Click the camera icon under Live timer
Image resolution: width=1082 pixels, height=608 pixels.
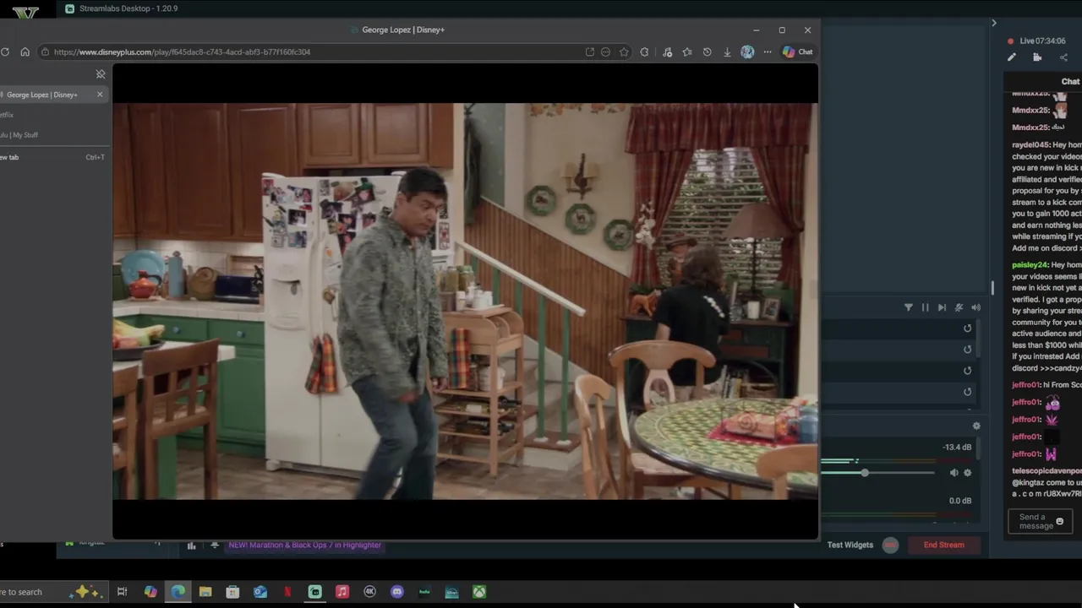tap(1037, 57)
